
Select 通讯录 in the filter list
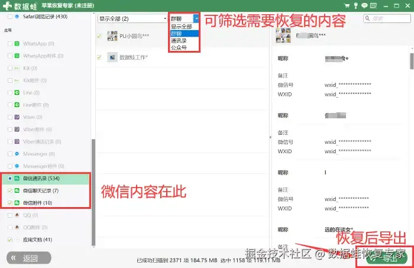[x=184, y=41]
